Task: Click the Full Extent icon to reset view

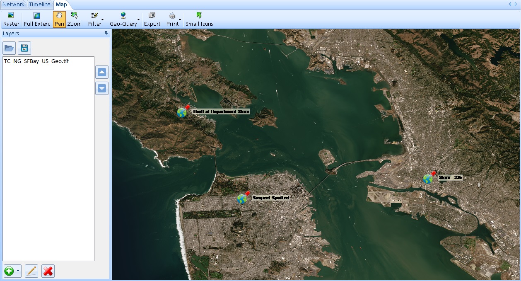Action: pos(36,17)
